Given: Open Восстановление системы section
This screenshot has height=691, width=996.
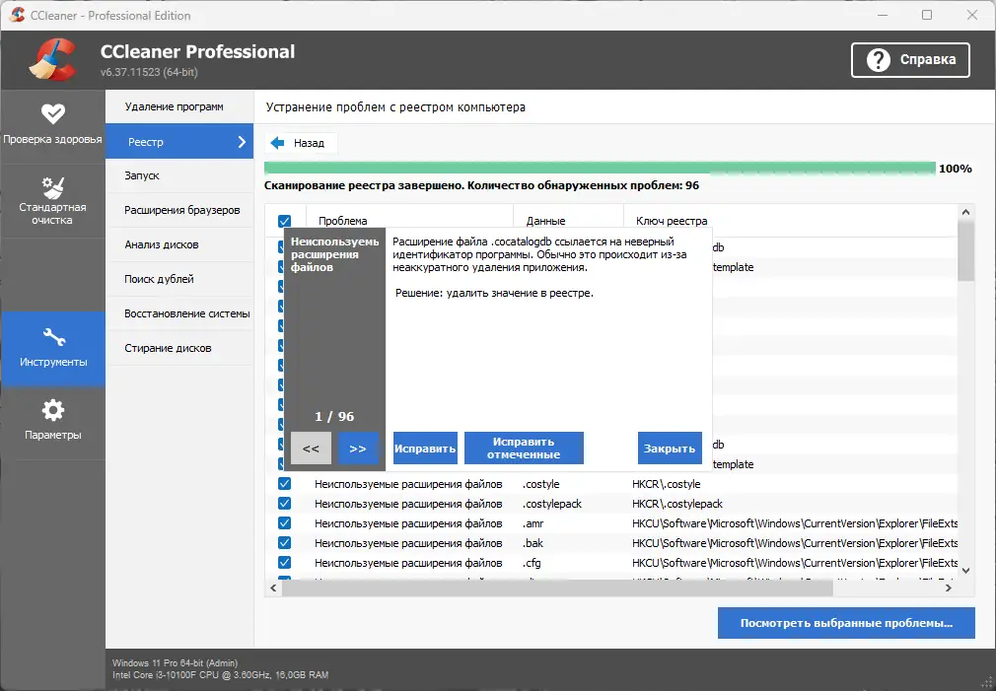Looking at the screenshot, I should coord(179,313).
